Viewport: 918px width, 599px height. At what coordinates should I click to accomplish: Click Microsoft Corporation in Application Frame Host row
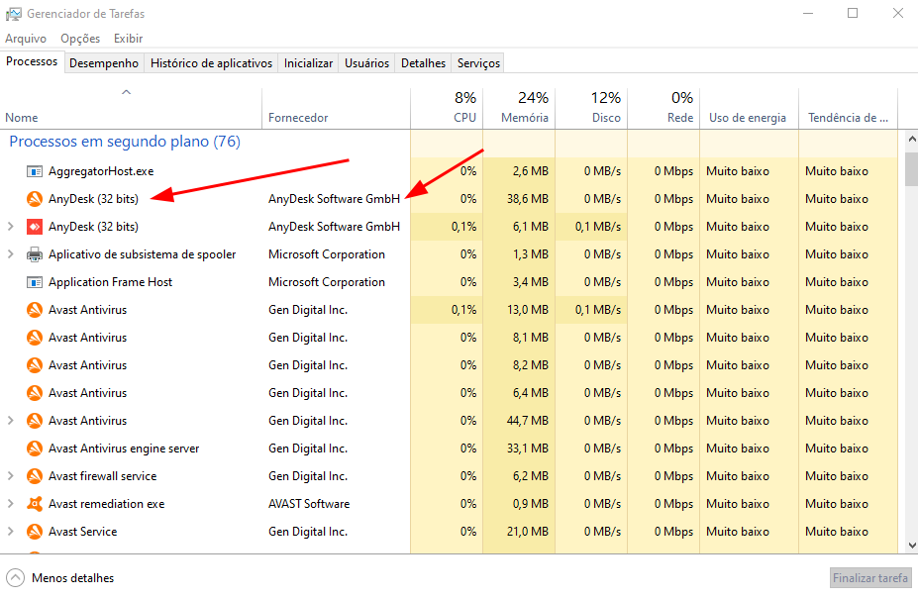point(327,282)
